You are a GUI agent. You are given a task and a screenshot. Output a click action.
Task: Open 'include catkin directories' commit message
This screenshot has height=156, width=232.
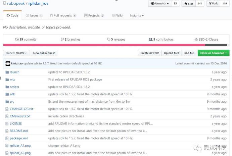click(66, 116)
